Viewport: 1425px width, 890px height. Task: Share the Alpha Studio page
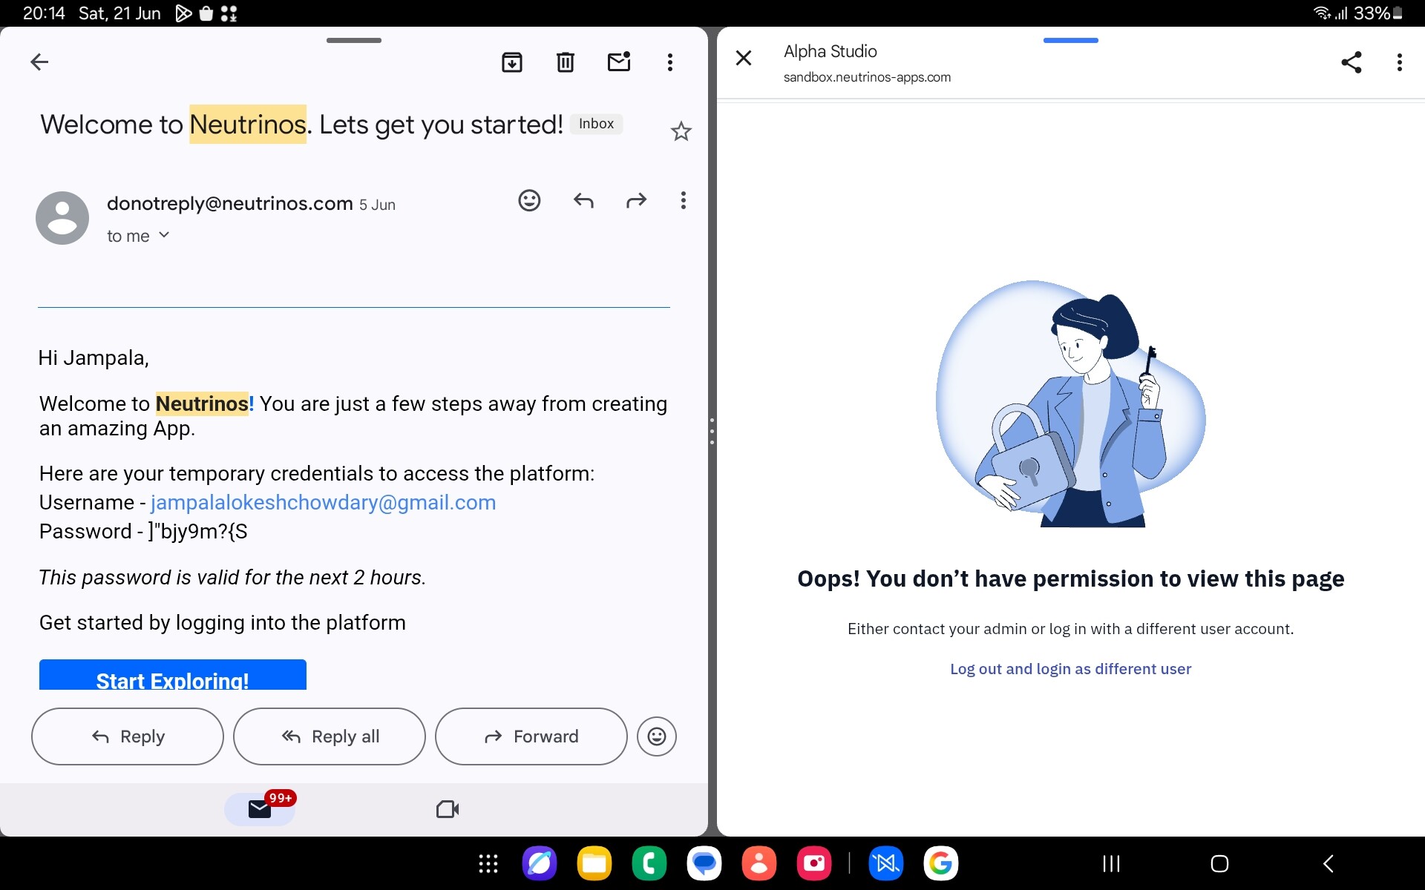click(x=1351, y=62)
